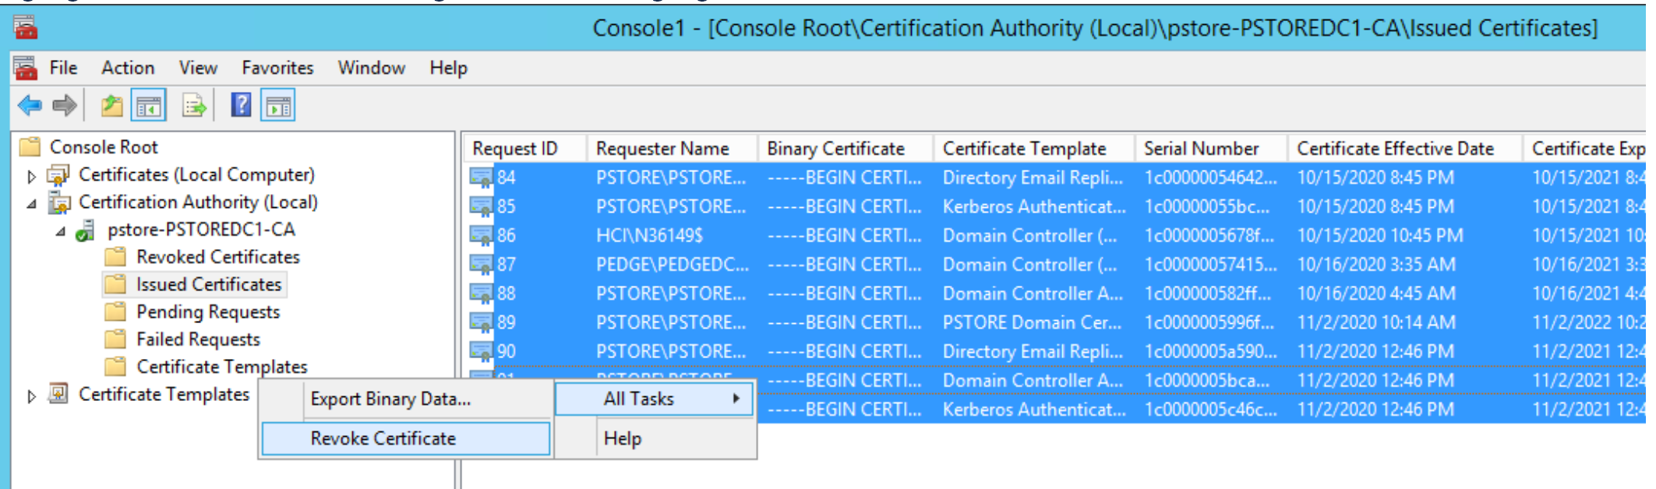Select Export Binary Data menu entry

[390, 399]
